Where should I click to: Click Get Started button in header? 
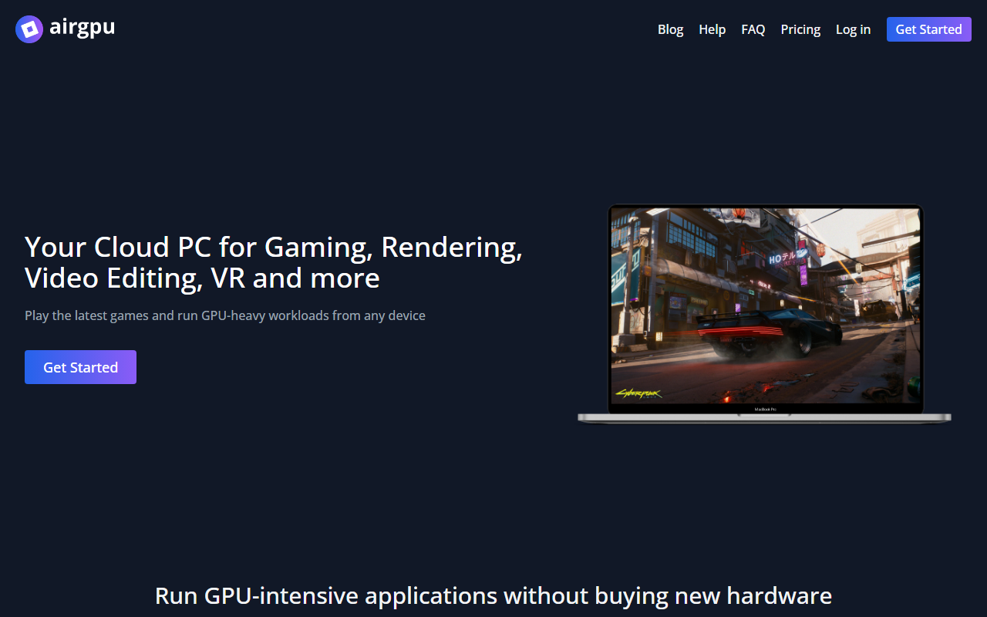[928, 29]
